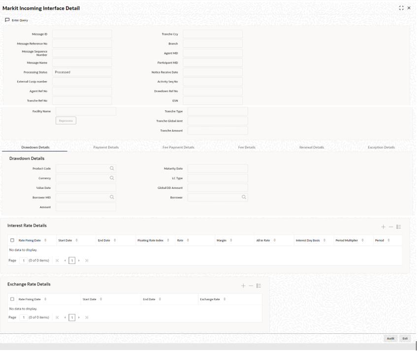Click the Processing Status field
The width and height of the screenshot is (418, 351).
(x=82, y=72)
